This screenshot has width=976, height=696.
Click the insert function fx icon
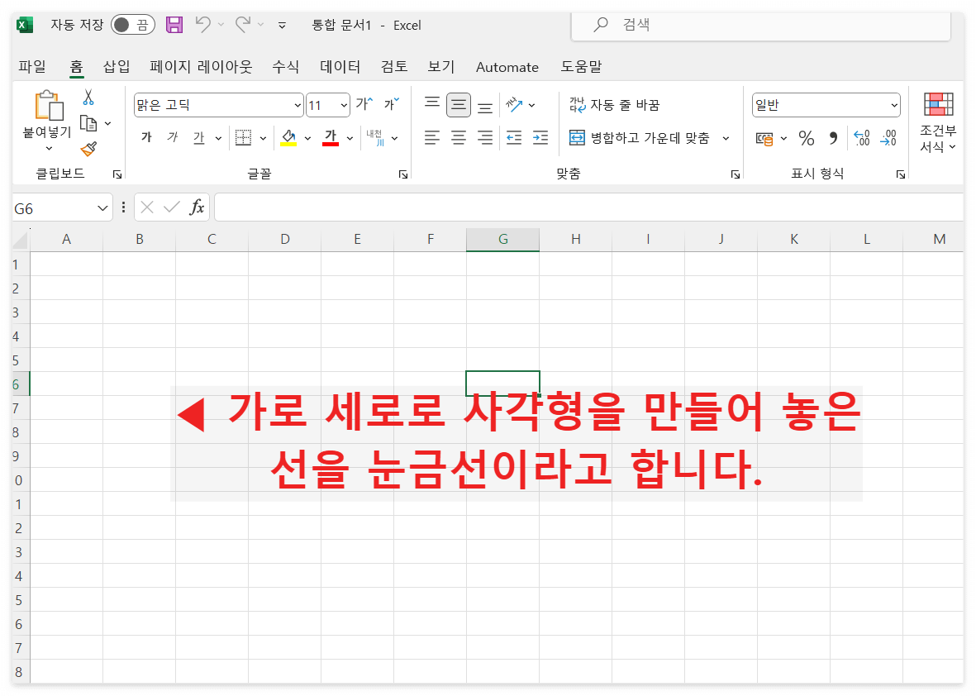[197, 207]
